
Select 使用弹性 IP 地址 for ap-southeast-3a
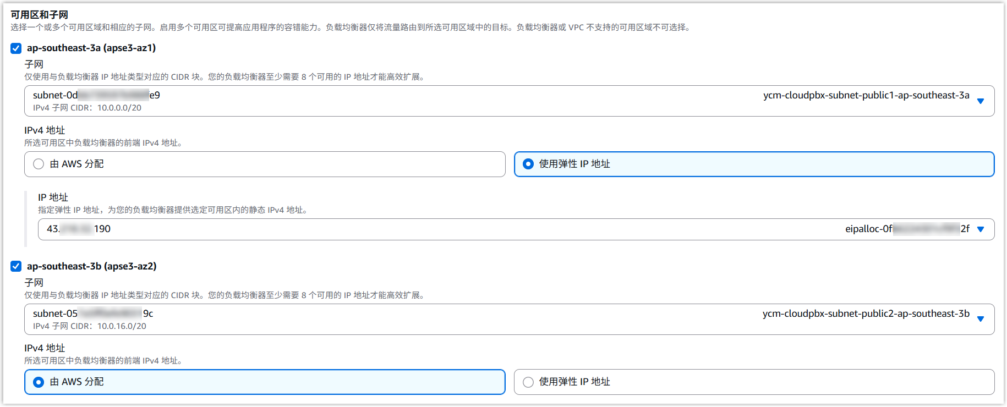[x=528, y=164]
